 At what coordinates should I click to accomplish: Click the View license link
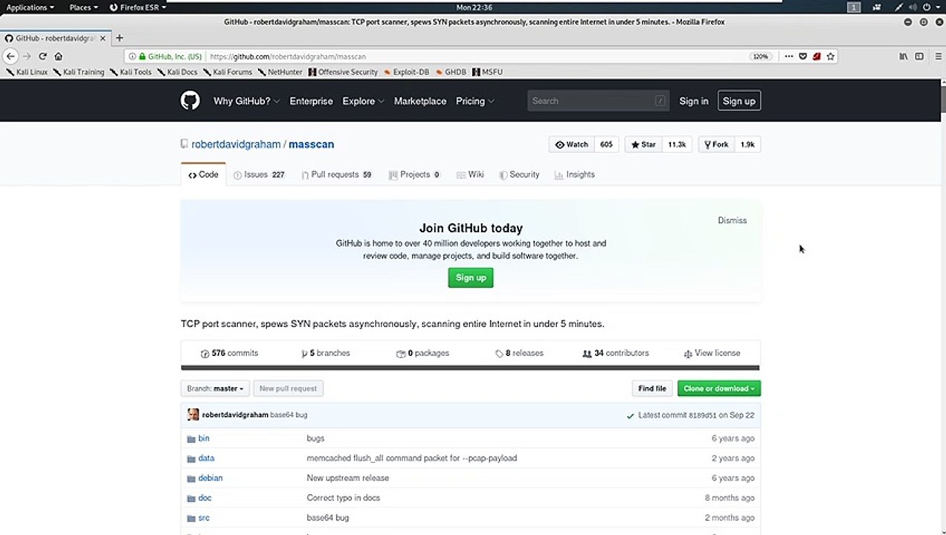(x=712, y=354)
